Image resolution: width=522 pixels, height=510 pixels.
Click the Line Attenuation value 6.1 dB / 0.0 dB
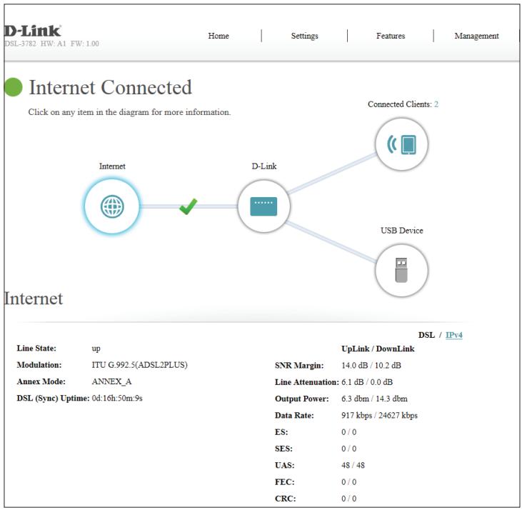click(x=367, y=382)
